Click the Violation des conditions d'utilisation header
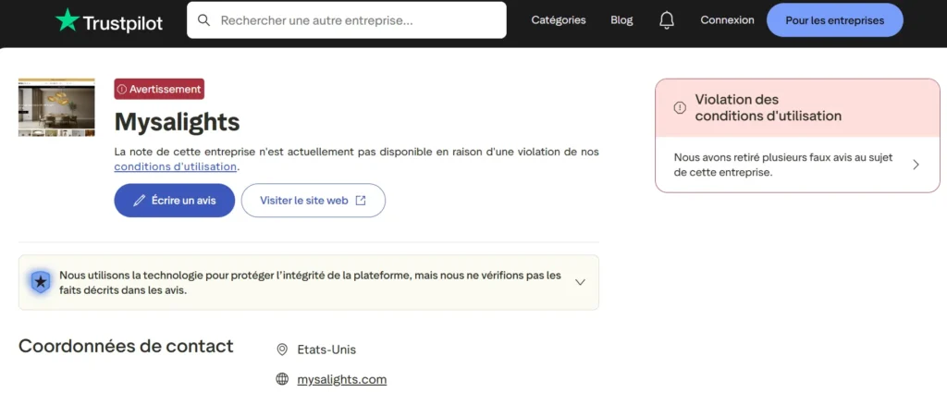Screen dimensions: 947x405 [797, 107]
